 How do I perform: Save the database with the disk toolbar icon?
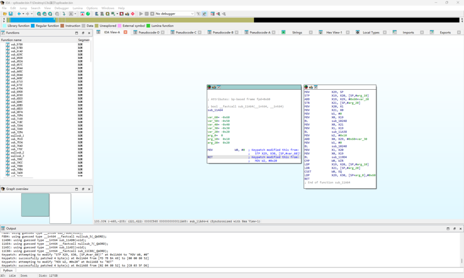point(11,14)
